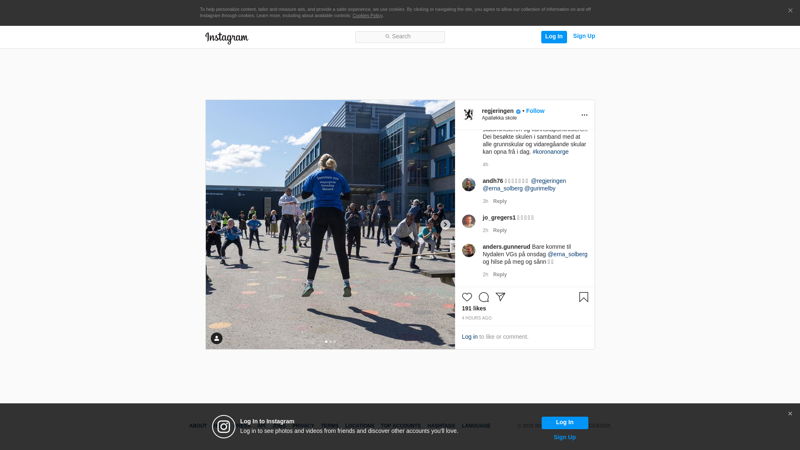Image resolution: width=800 pixels, height=450 pixels.
Task: Click @erna_solberg mention in andh76 comment
Action: [502, 188]
